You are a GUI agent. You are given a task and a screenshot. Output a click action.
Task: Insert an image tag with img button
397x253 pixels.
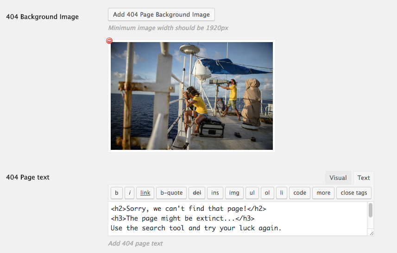[234, 193]
